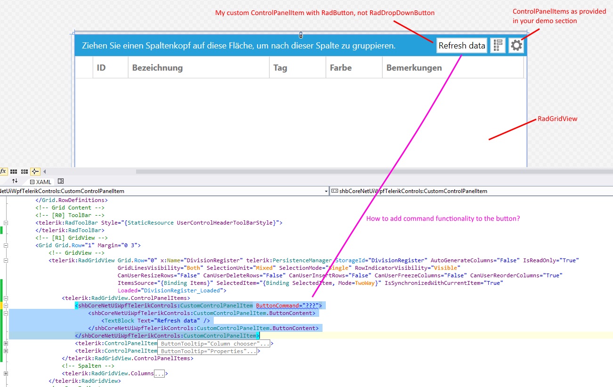
Task: Collapse the Grid Grid.Row="1" XAML element
Action: click(x=6, y=245)
